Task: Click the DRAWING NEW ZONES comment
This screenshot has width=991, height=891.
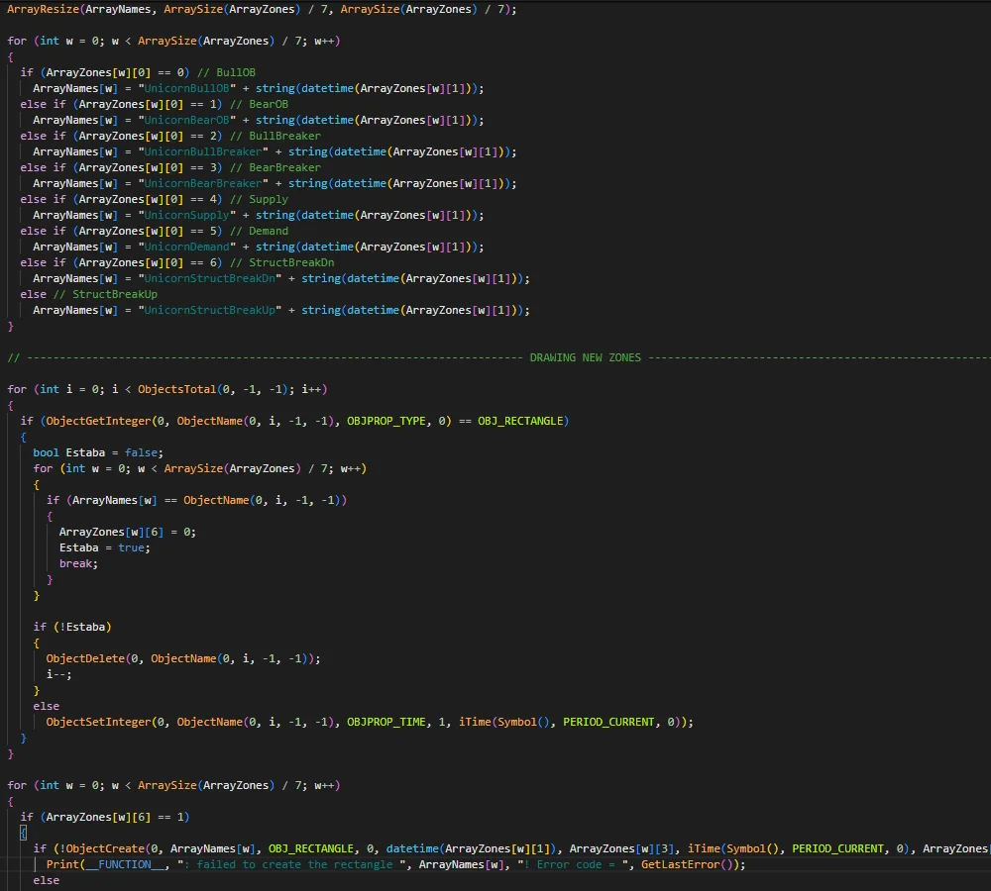Action: (585, 357)
